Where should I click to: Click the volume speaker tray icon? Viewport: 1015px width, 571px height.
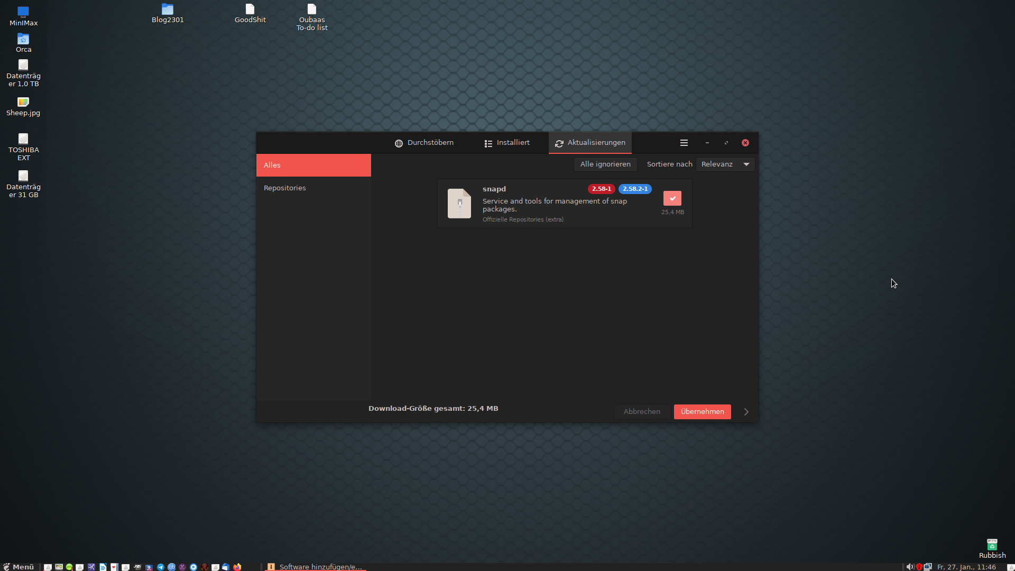(910, 567)
